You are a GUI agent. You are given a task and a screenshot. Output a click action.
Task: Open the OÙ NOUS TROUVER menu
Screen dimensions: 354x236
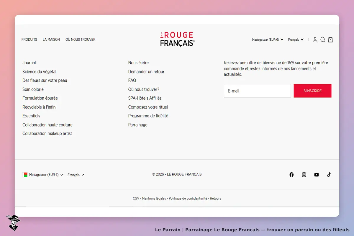(x=81, y=40)
